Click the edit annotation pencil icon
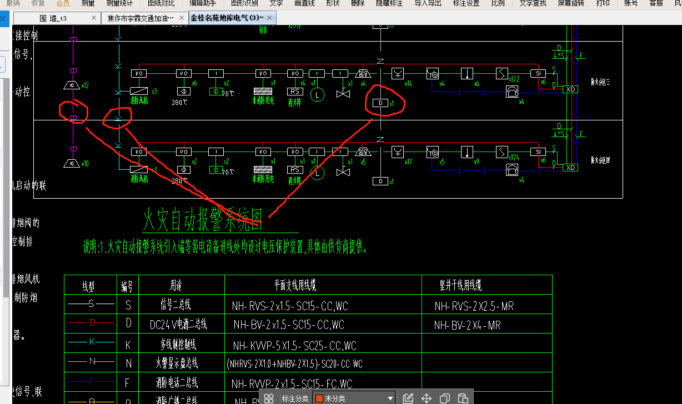 408,398
